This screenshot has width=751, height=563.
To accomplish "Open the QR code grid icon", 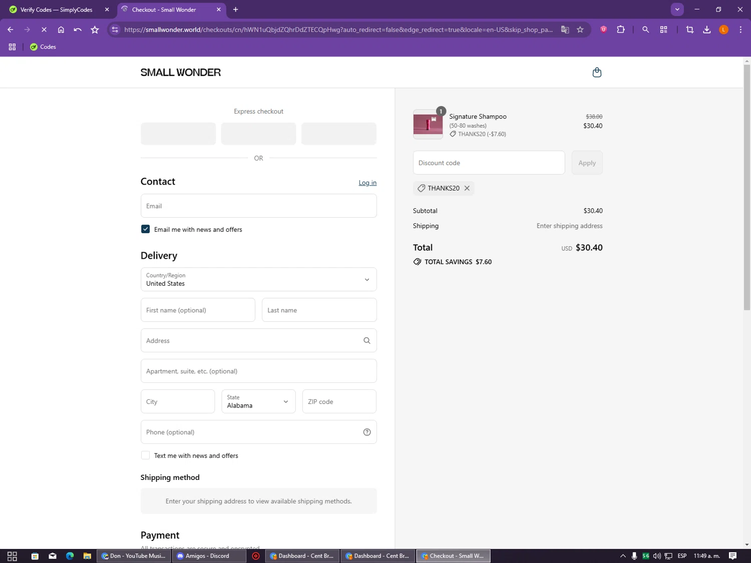I will [x=664, y=30].
